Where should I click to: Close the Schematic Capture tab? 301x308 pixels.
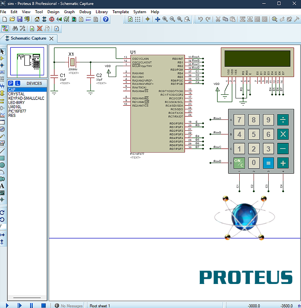52,38
